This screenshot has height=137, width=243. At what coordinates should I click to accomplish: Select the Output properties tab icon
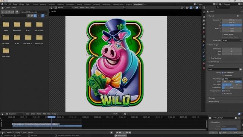point(204,21)
